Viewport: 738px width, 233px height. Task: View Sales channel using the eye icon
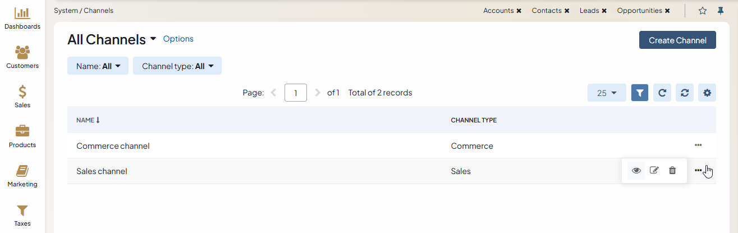[x=636, y=171]
